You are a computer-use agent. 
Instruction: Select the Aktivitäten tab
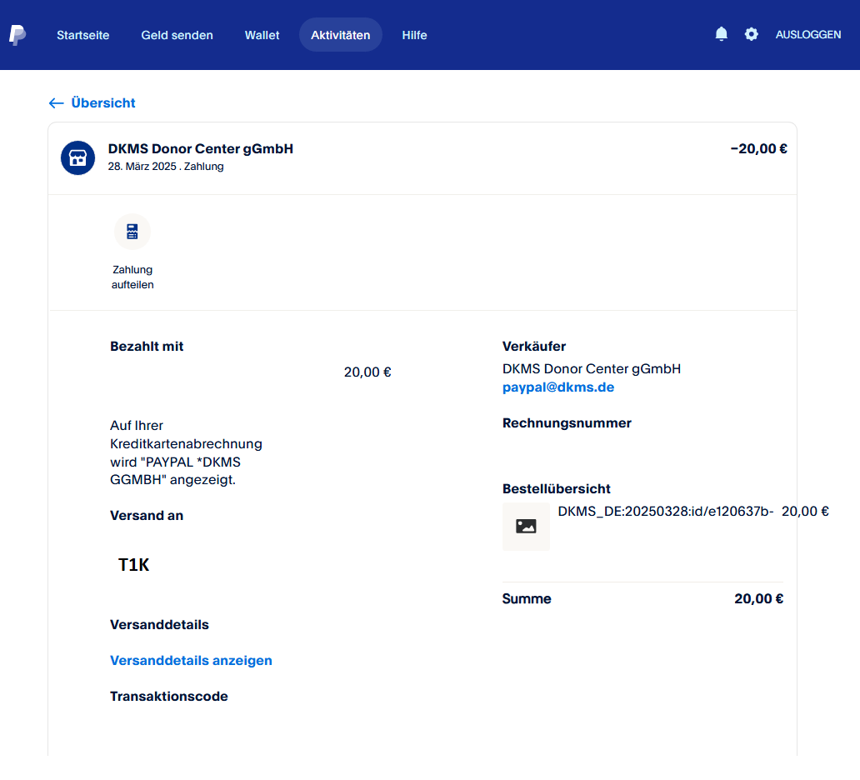pos(340,35)
